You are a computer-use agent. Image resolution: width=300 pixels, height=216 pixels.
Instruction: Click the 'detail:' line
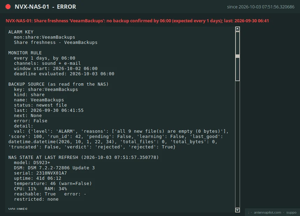tap(23, 126)
